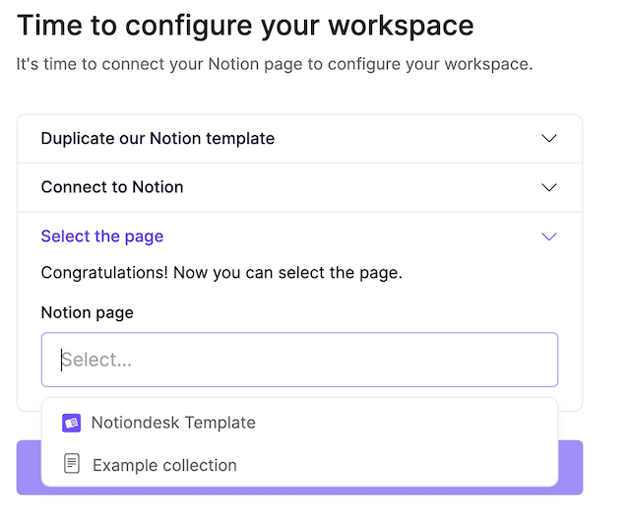Click the subtitle about connecting your Notion page
This screenshot has width=630, height=532.
274,65
